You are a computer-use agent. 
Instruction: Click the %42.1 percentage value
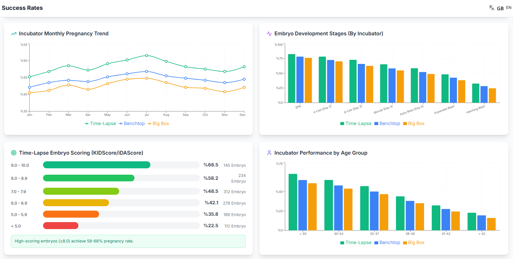coord(212,203)
